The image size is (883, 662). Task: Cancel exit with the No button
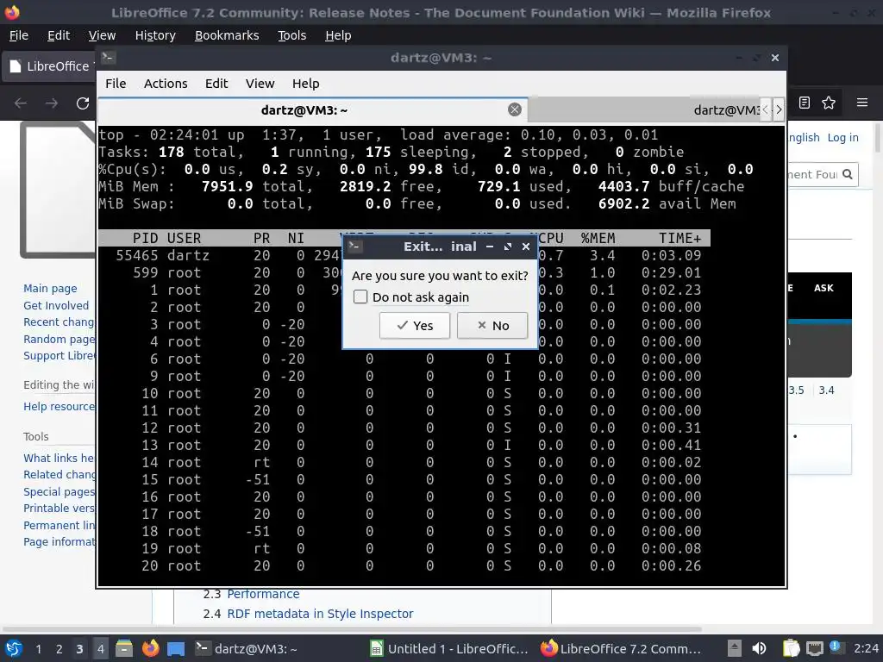tap(492, 325)
